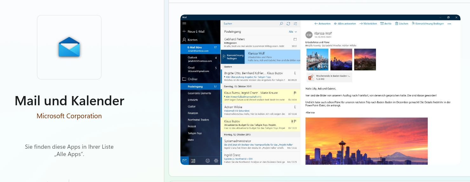Click Antworten reply button
This screenshot has height=182, width=470.
point(322,24)
